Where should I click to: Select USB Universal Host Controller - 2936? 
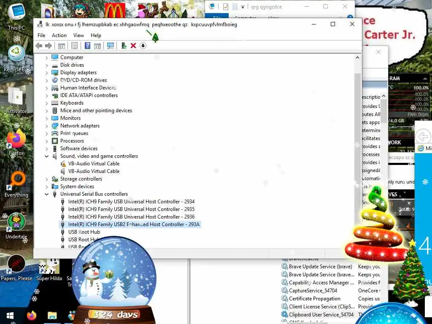(131, 217)
